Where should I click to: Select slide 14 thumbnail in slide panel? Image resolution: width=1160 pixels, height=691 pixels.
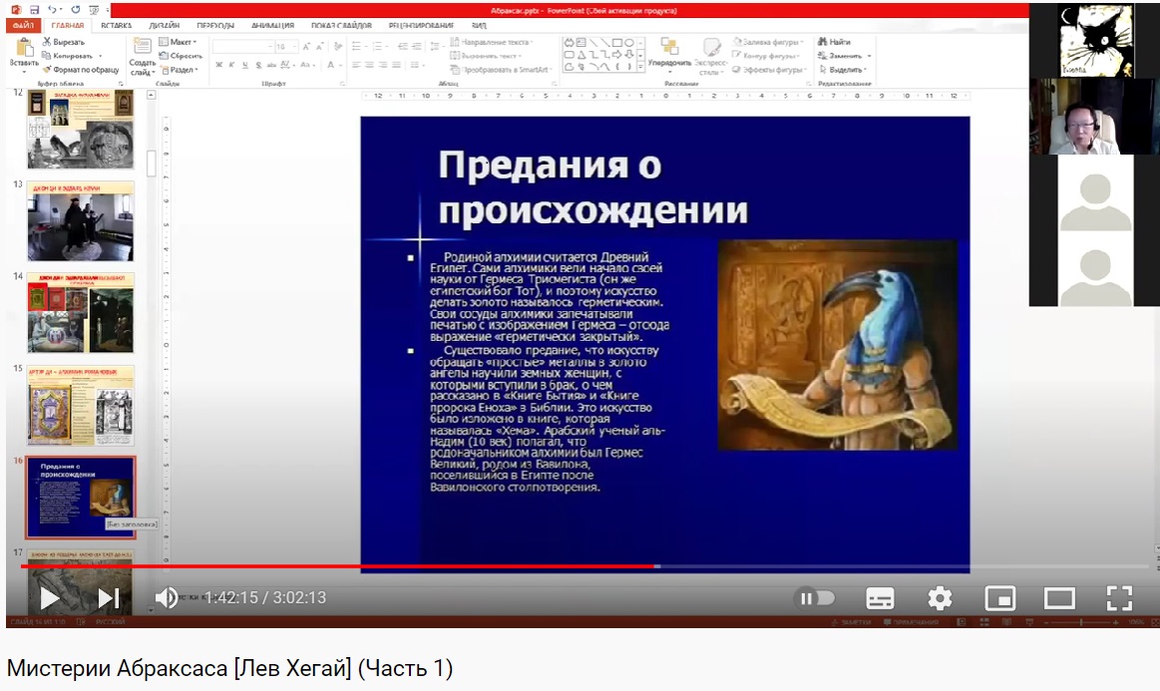(x=81, y=313)
